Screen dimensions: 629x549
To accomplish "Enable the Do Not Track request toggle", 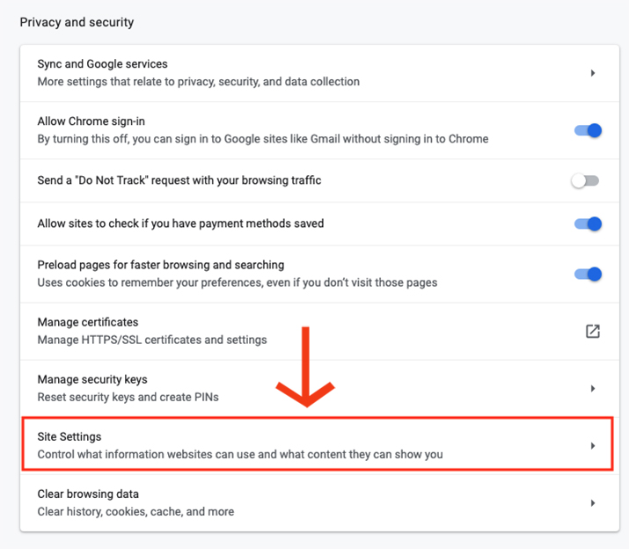I will [586, 180].
